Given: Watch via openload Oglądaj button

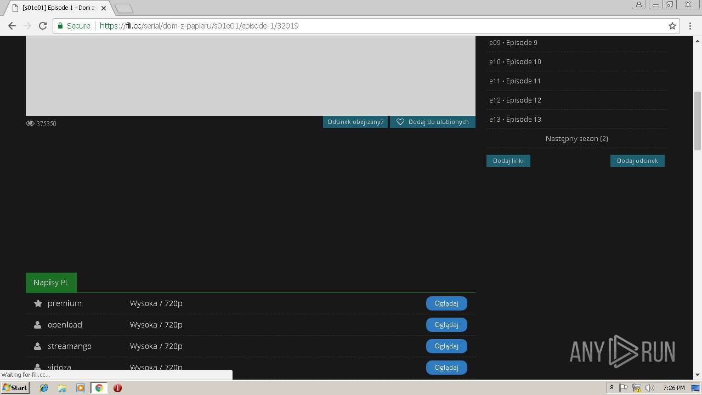Looking at the screenshot, I should pyautogui.click(x=446, y=325).
